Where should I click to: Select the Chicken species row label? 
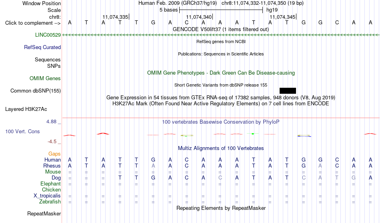(51, 189)
